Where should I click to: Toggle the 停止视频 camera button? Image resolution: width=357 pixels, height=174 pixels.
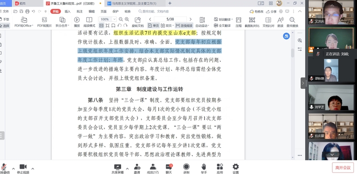point(23,169)
